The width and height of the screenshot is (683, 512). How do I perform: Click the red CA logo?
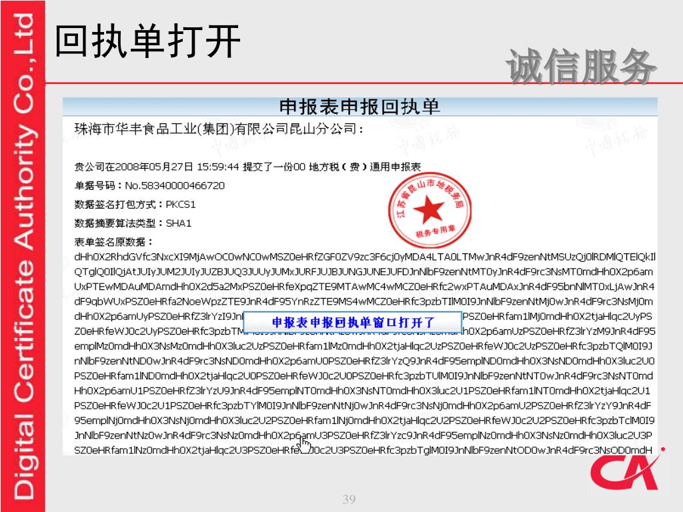(627, 467)
